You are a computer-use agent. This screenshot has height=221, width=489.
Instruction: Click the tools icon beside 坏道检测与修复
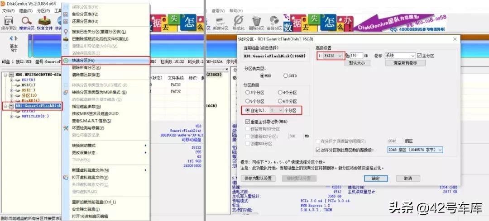pos(66,128)
